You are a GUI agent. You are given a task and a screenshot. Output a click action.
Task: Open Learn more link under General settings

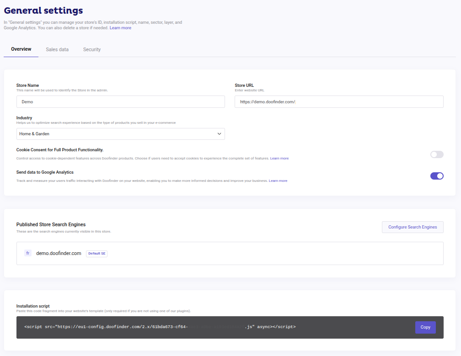[x=120, y=28]
